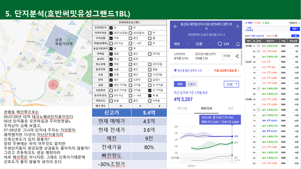Click the share icon beside 거리뷰
The width and height of the screenshot is (301, 169).
[237, 56]
